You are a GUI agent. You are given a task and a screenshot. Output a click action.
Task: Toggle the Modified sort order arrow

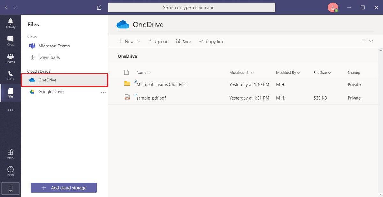pyautogui.click(x=248, y=73)
